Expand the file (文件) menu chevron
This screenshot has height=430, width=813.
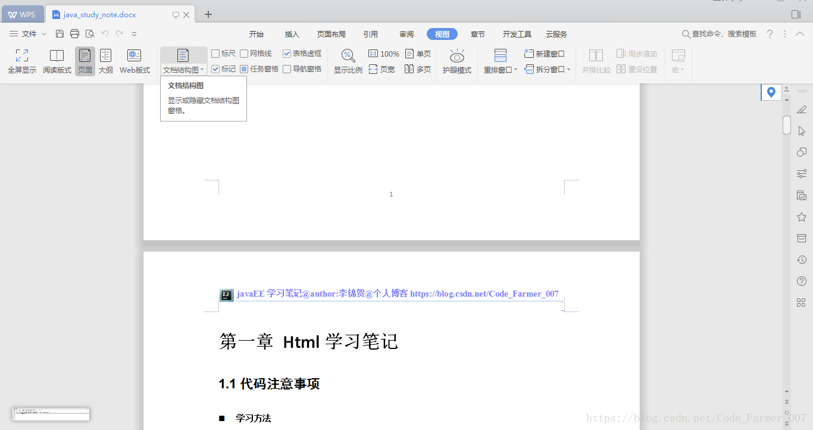[x=43, y=34]
